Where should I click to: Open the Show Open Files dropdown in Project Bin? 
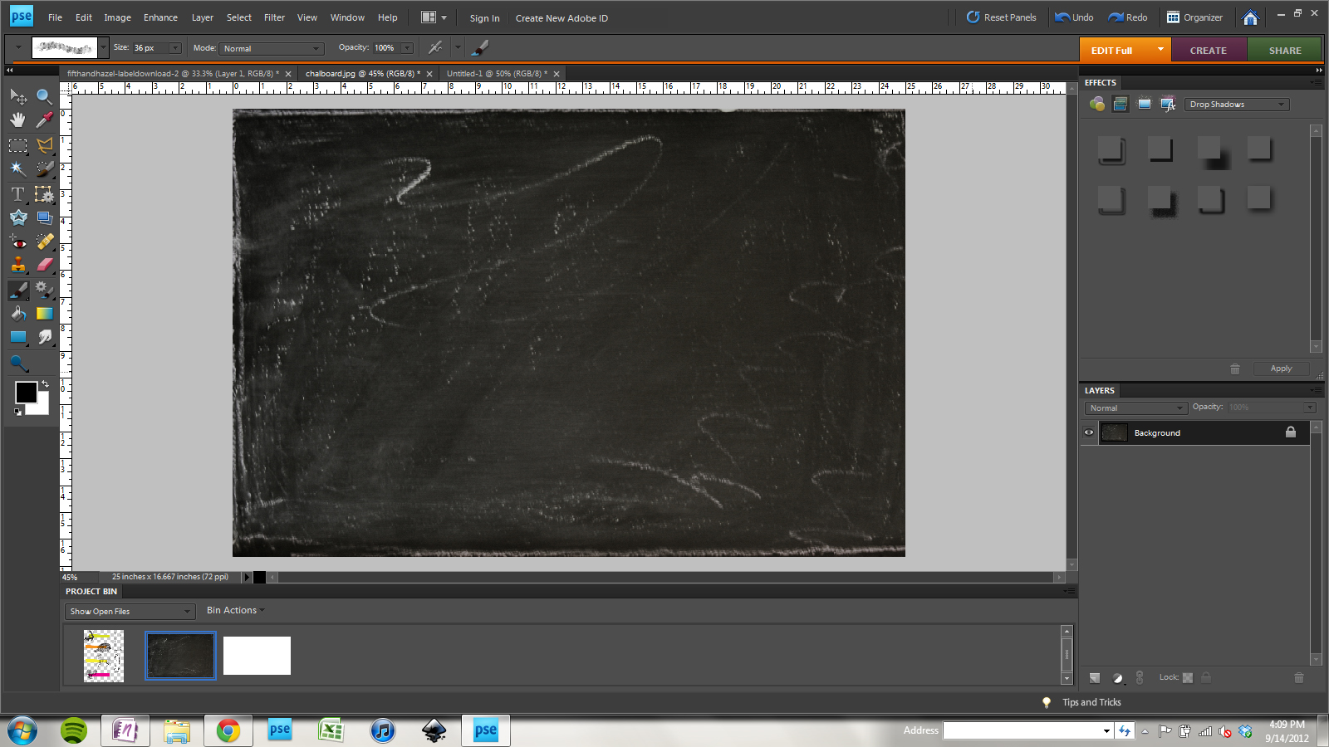click(129, 611)
